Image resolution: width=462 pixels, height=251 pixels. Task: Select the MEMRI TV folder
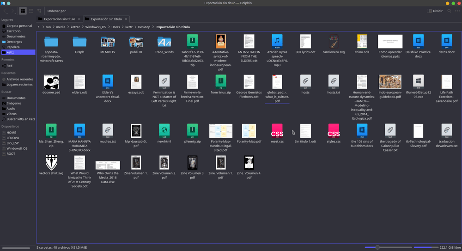click(108, 42)
